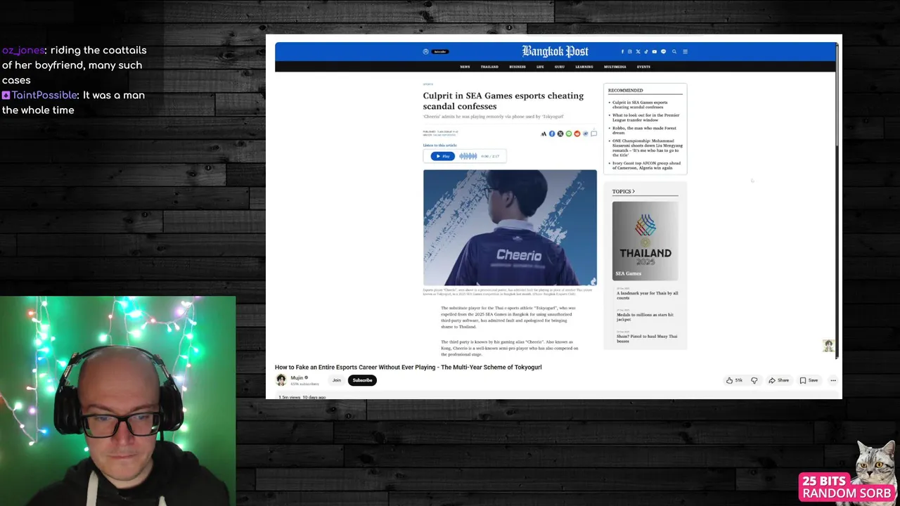Viewport: 900px width, 506px height.
Task: Click the Bangkok Post Subscribe pill
Action: click(439, 51)
